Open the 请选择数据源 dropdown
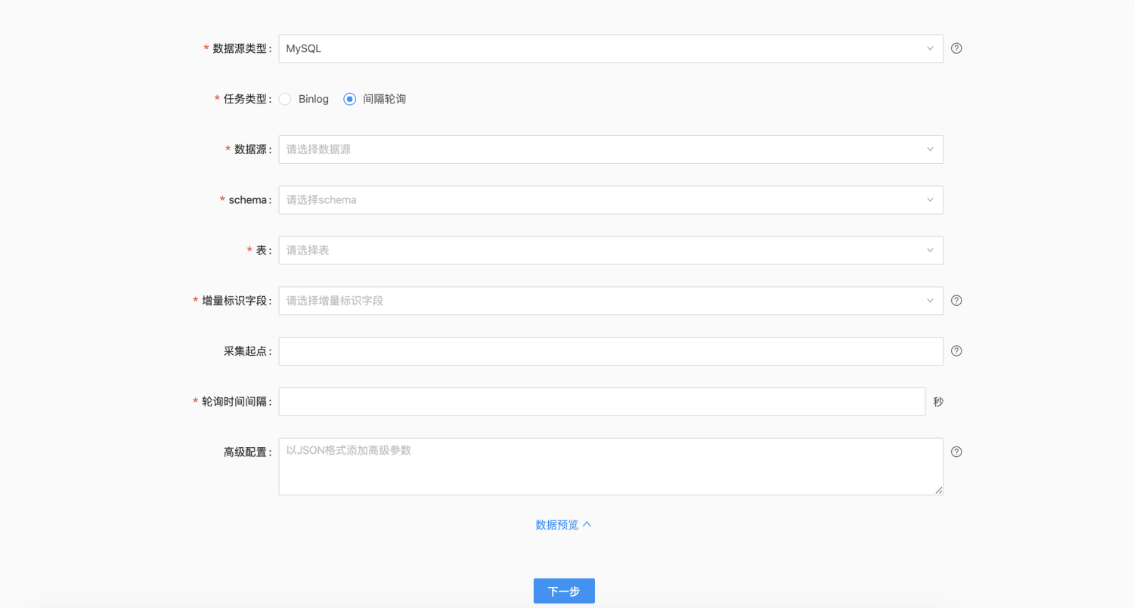Viewport: 1134px width, 608px height. point(611,150)
